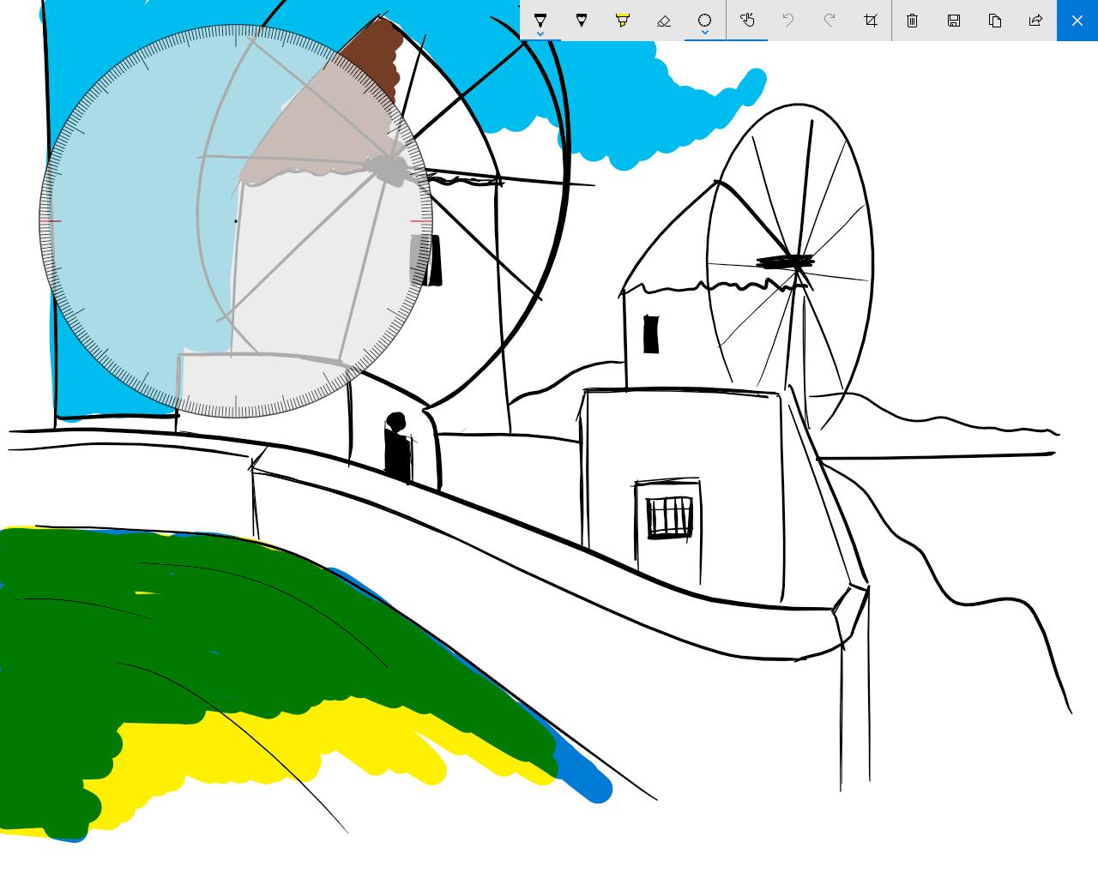The height and width of the screenshot is (878, 1098).
Task: Clear all ink with trash icon
Action: (913, 20)
